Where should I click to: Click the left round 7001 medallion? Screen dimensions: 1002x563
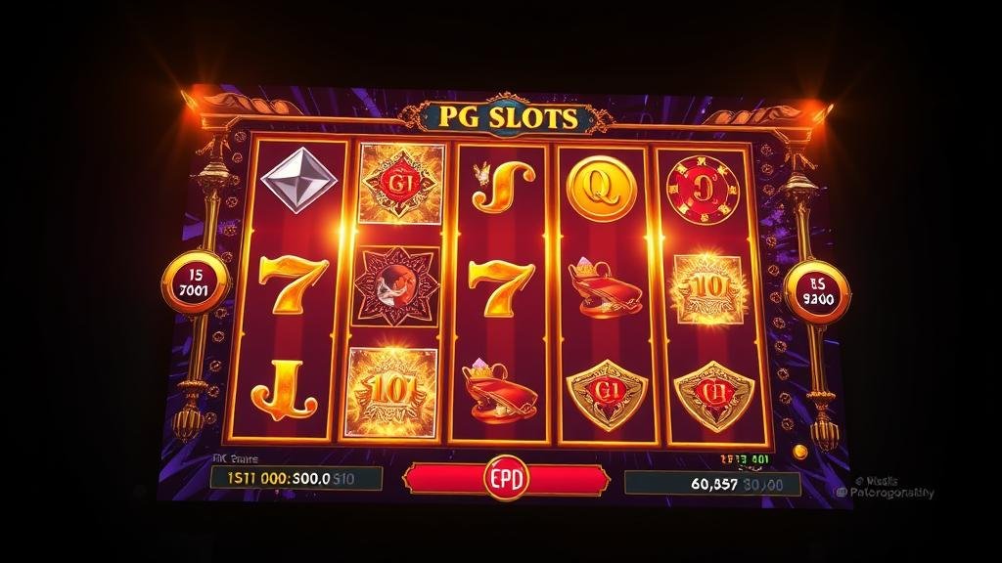coord(196,283)
